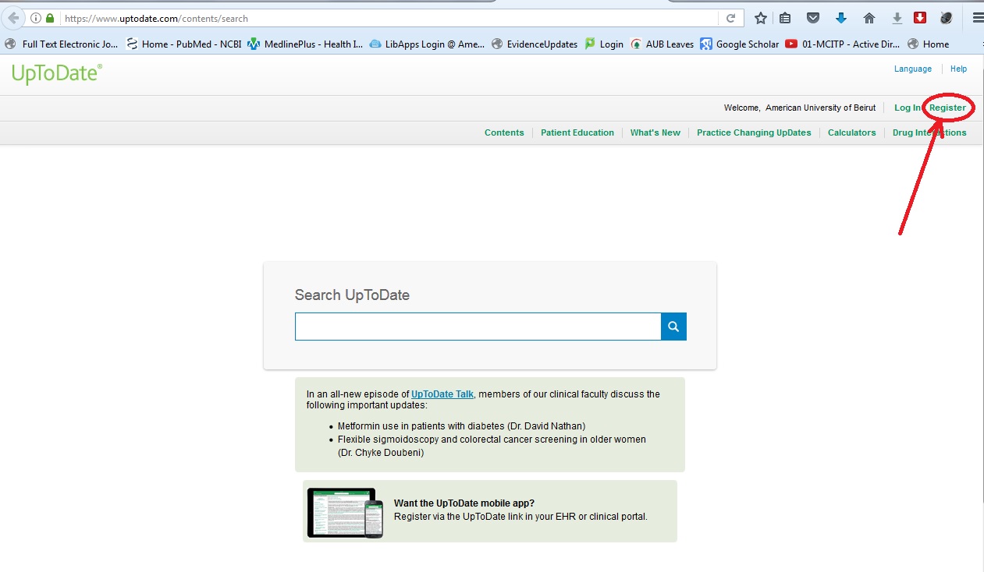This screenshot has height=572, width=984.
Task: Click Search UpToDate text field
Action: (478, 327)
